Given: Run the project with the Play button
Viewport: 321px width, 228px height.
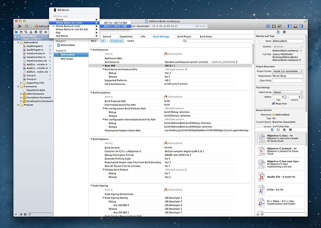Looking at the screenshot, I should tap(20, 26).
